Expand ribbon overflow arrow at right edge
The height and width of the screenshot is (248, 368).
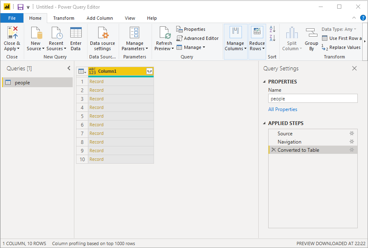pyautogui.click(x=365, y=42)
